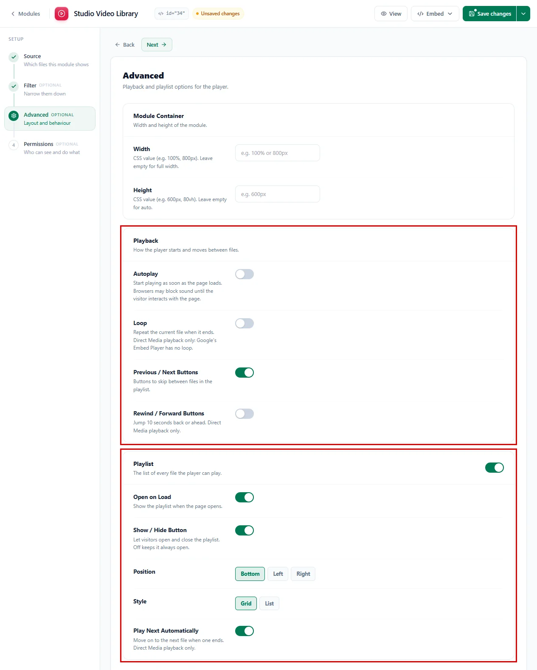Click the Next button
Image resolution: width=537 pixels, height=670 pixels.
157,45
